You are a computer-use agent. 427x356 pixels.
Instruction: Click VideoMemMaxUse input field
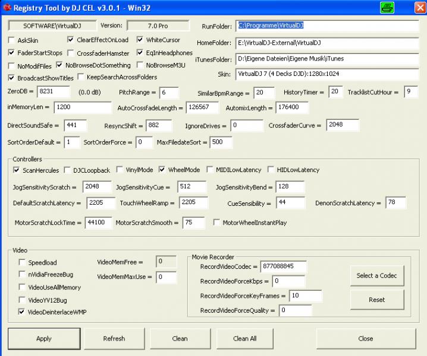pos(166,277)
